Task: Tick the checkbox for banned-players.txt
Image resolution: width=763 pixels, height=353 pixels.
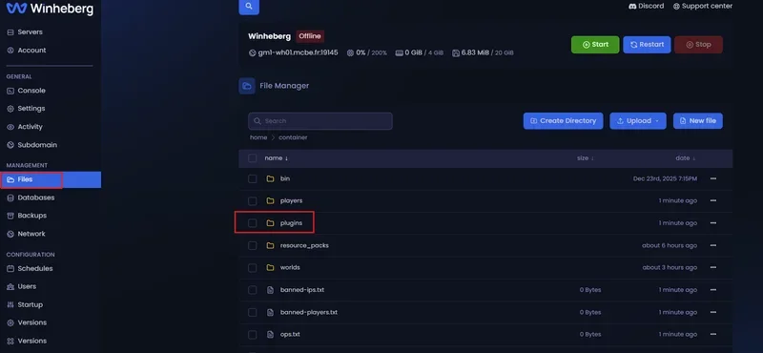Action: (x=252, y=312)
